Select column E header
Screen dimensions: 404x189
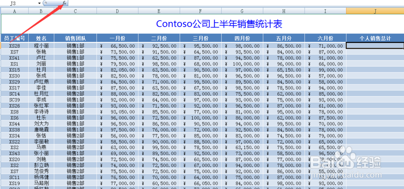159,11
